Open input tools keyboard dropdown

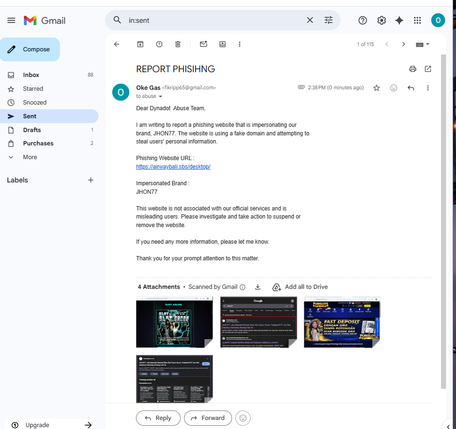pyautogui.click(x=422, y=44)
